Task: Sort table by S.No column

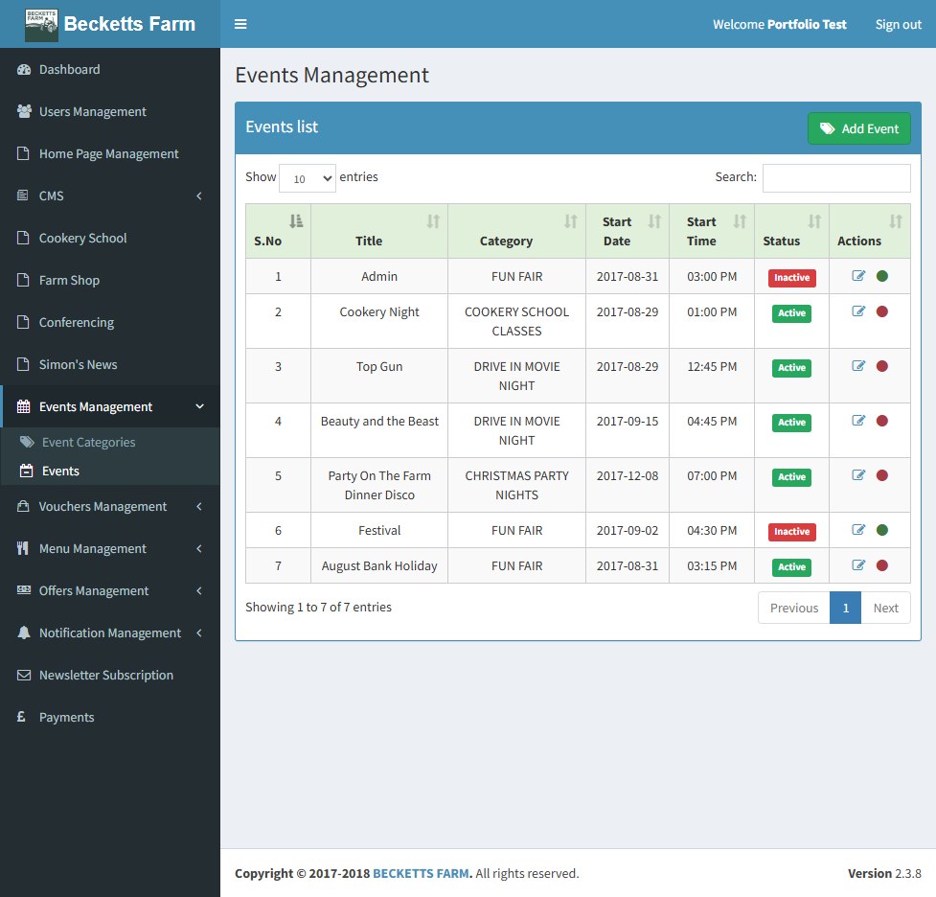Action: (278, 231)
